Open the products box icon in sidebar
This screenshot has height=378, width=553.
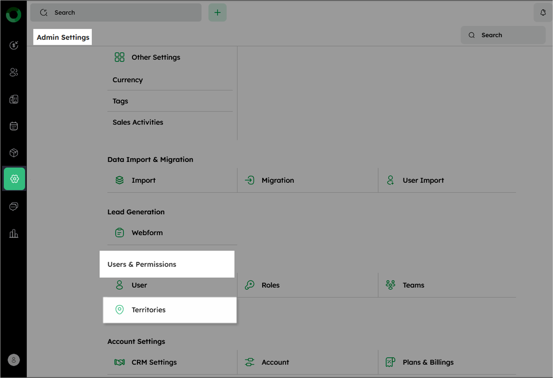14,153
